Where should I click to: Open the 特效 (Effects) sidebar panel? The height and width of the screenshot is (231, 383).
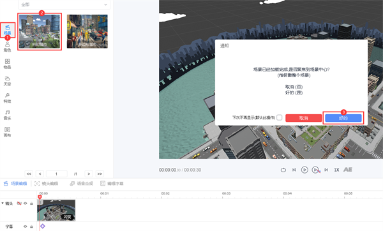tap(7, 98)
